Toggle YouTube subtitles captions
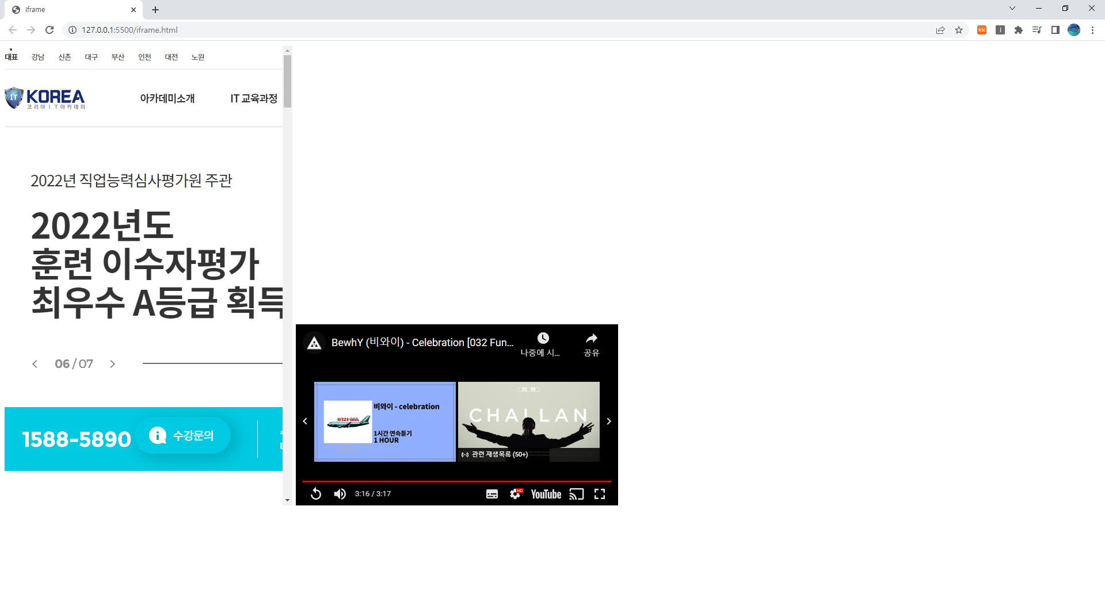Image resolution: width=1105 pixels, height=598 pixels. click(x=492, y=494)
